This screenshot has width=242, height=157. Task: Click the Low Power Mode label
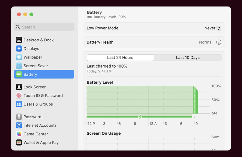click(102, 28)
